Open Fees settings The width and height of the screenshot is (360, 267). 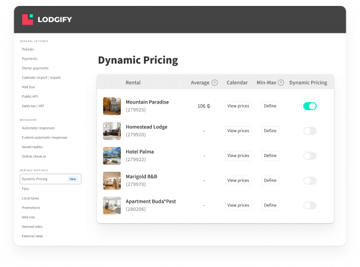click(25, 189)
